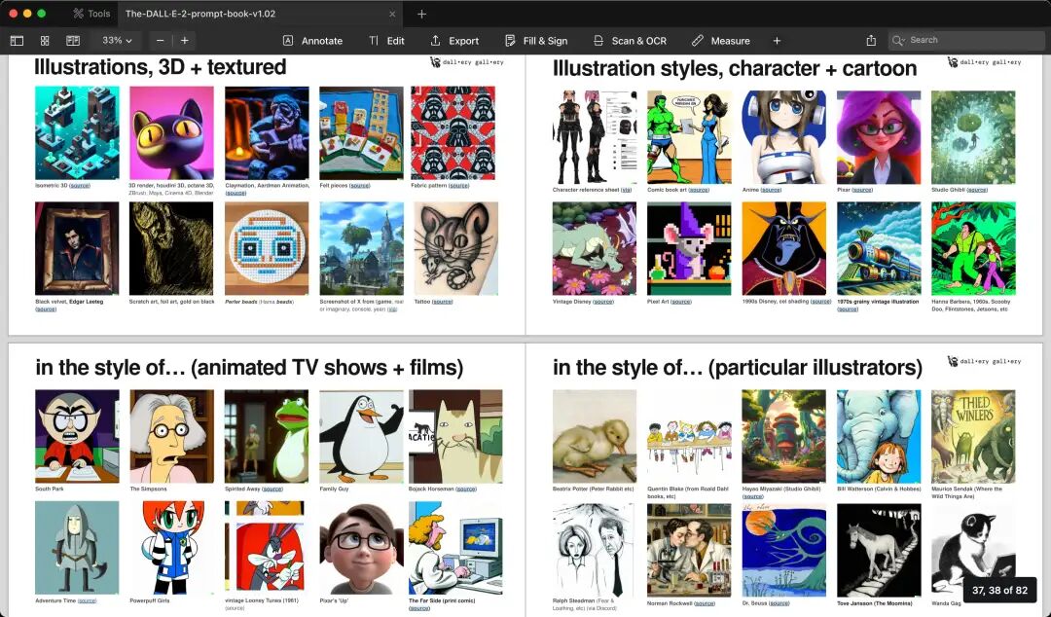This screenshot has width=1051, height=617.
Task: Click the Bill Watterson elephant image
Action: click(879, 436)
